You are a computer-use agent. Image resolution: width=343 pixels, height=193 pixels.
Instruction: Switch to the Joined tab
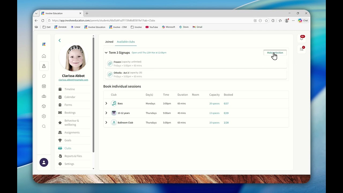[x=109, y=42]
